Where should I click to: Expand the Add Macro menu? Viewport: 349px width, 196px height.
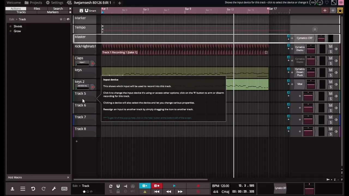click(x=38, y=177)
